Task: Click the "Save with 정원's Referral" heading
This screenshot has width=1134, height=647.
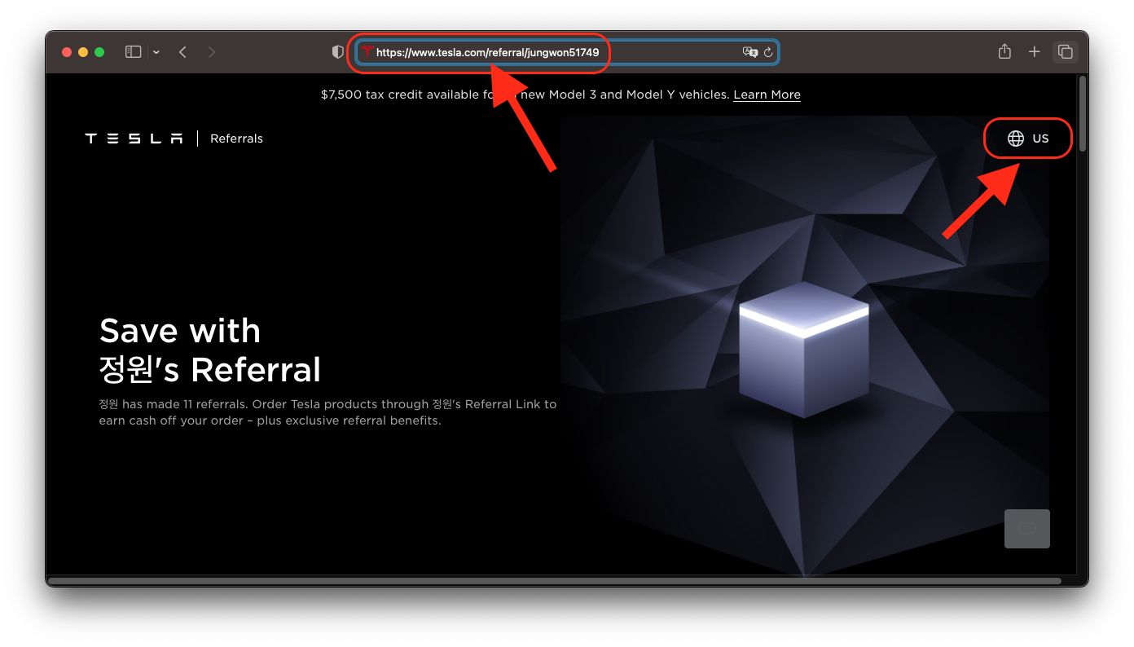Action: [210, 350]
